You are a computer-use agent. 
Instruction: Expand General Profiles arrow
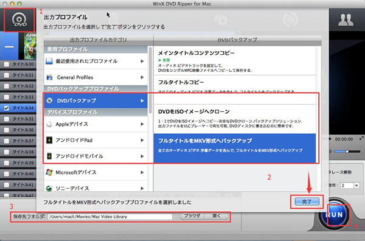point(142,77)
